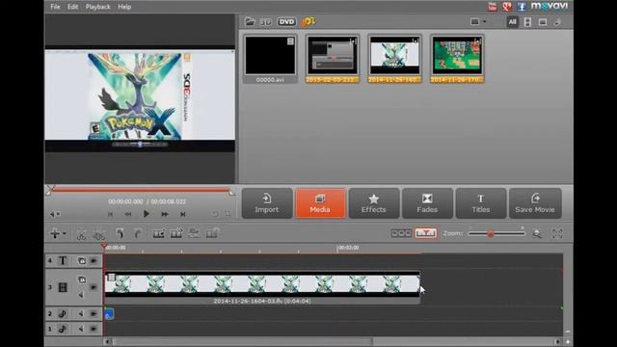Jump to end of the preview
617x347 pixels.
(182, 214)
